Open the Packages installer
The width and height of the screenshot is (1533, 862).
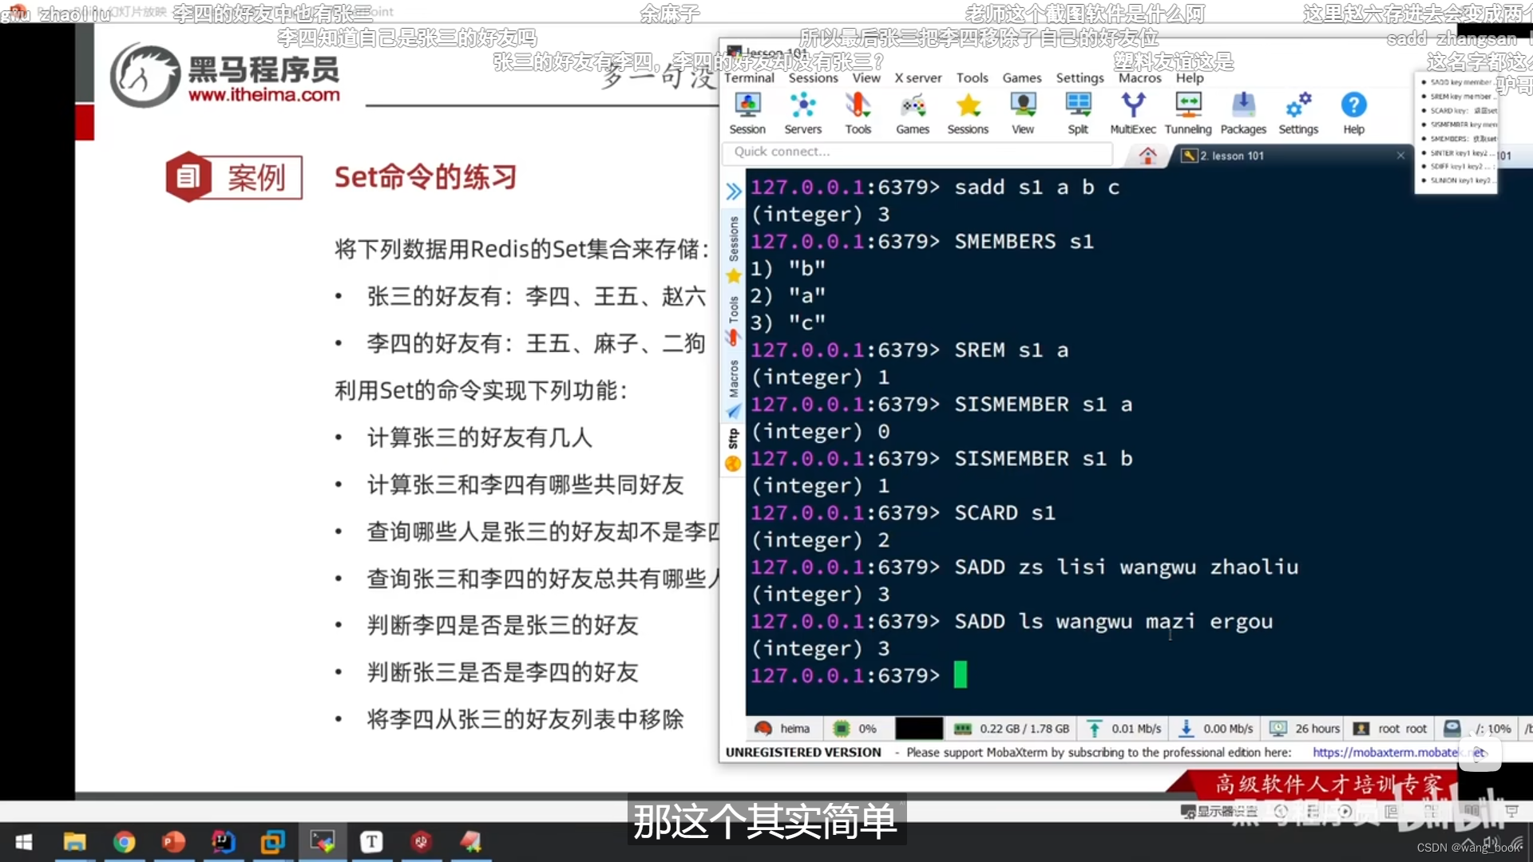1242,112
